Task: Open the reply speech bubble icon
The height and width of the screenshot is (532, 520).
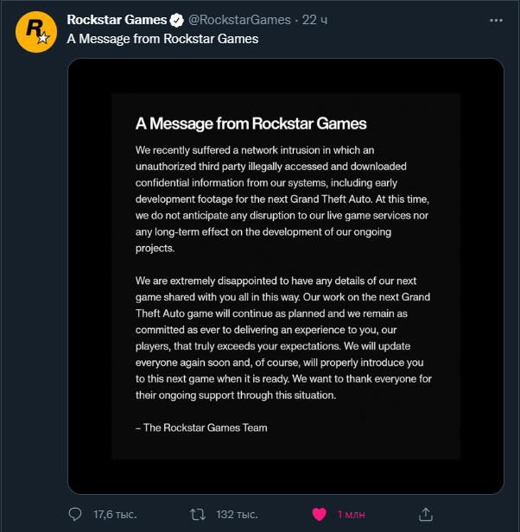Action: (76, 514)
